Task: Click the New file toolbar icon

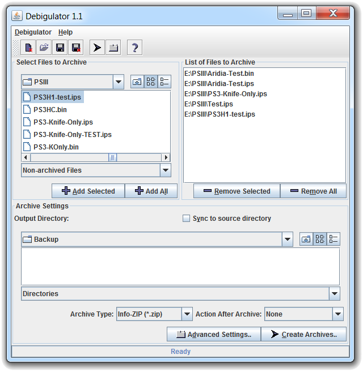Action: click(x=28, y=48)
